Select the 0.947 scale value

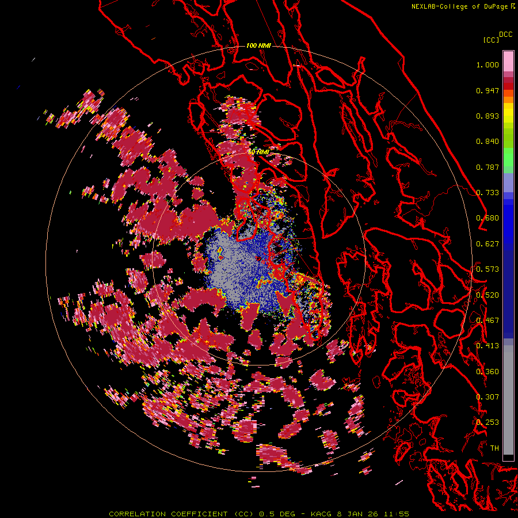click(x=487, y=90)
